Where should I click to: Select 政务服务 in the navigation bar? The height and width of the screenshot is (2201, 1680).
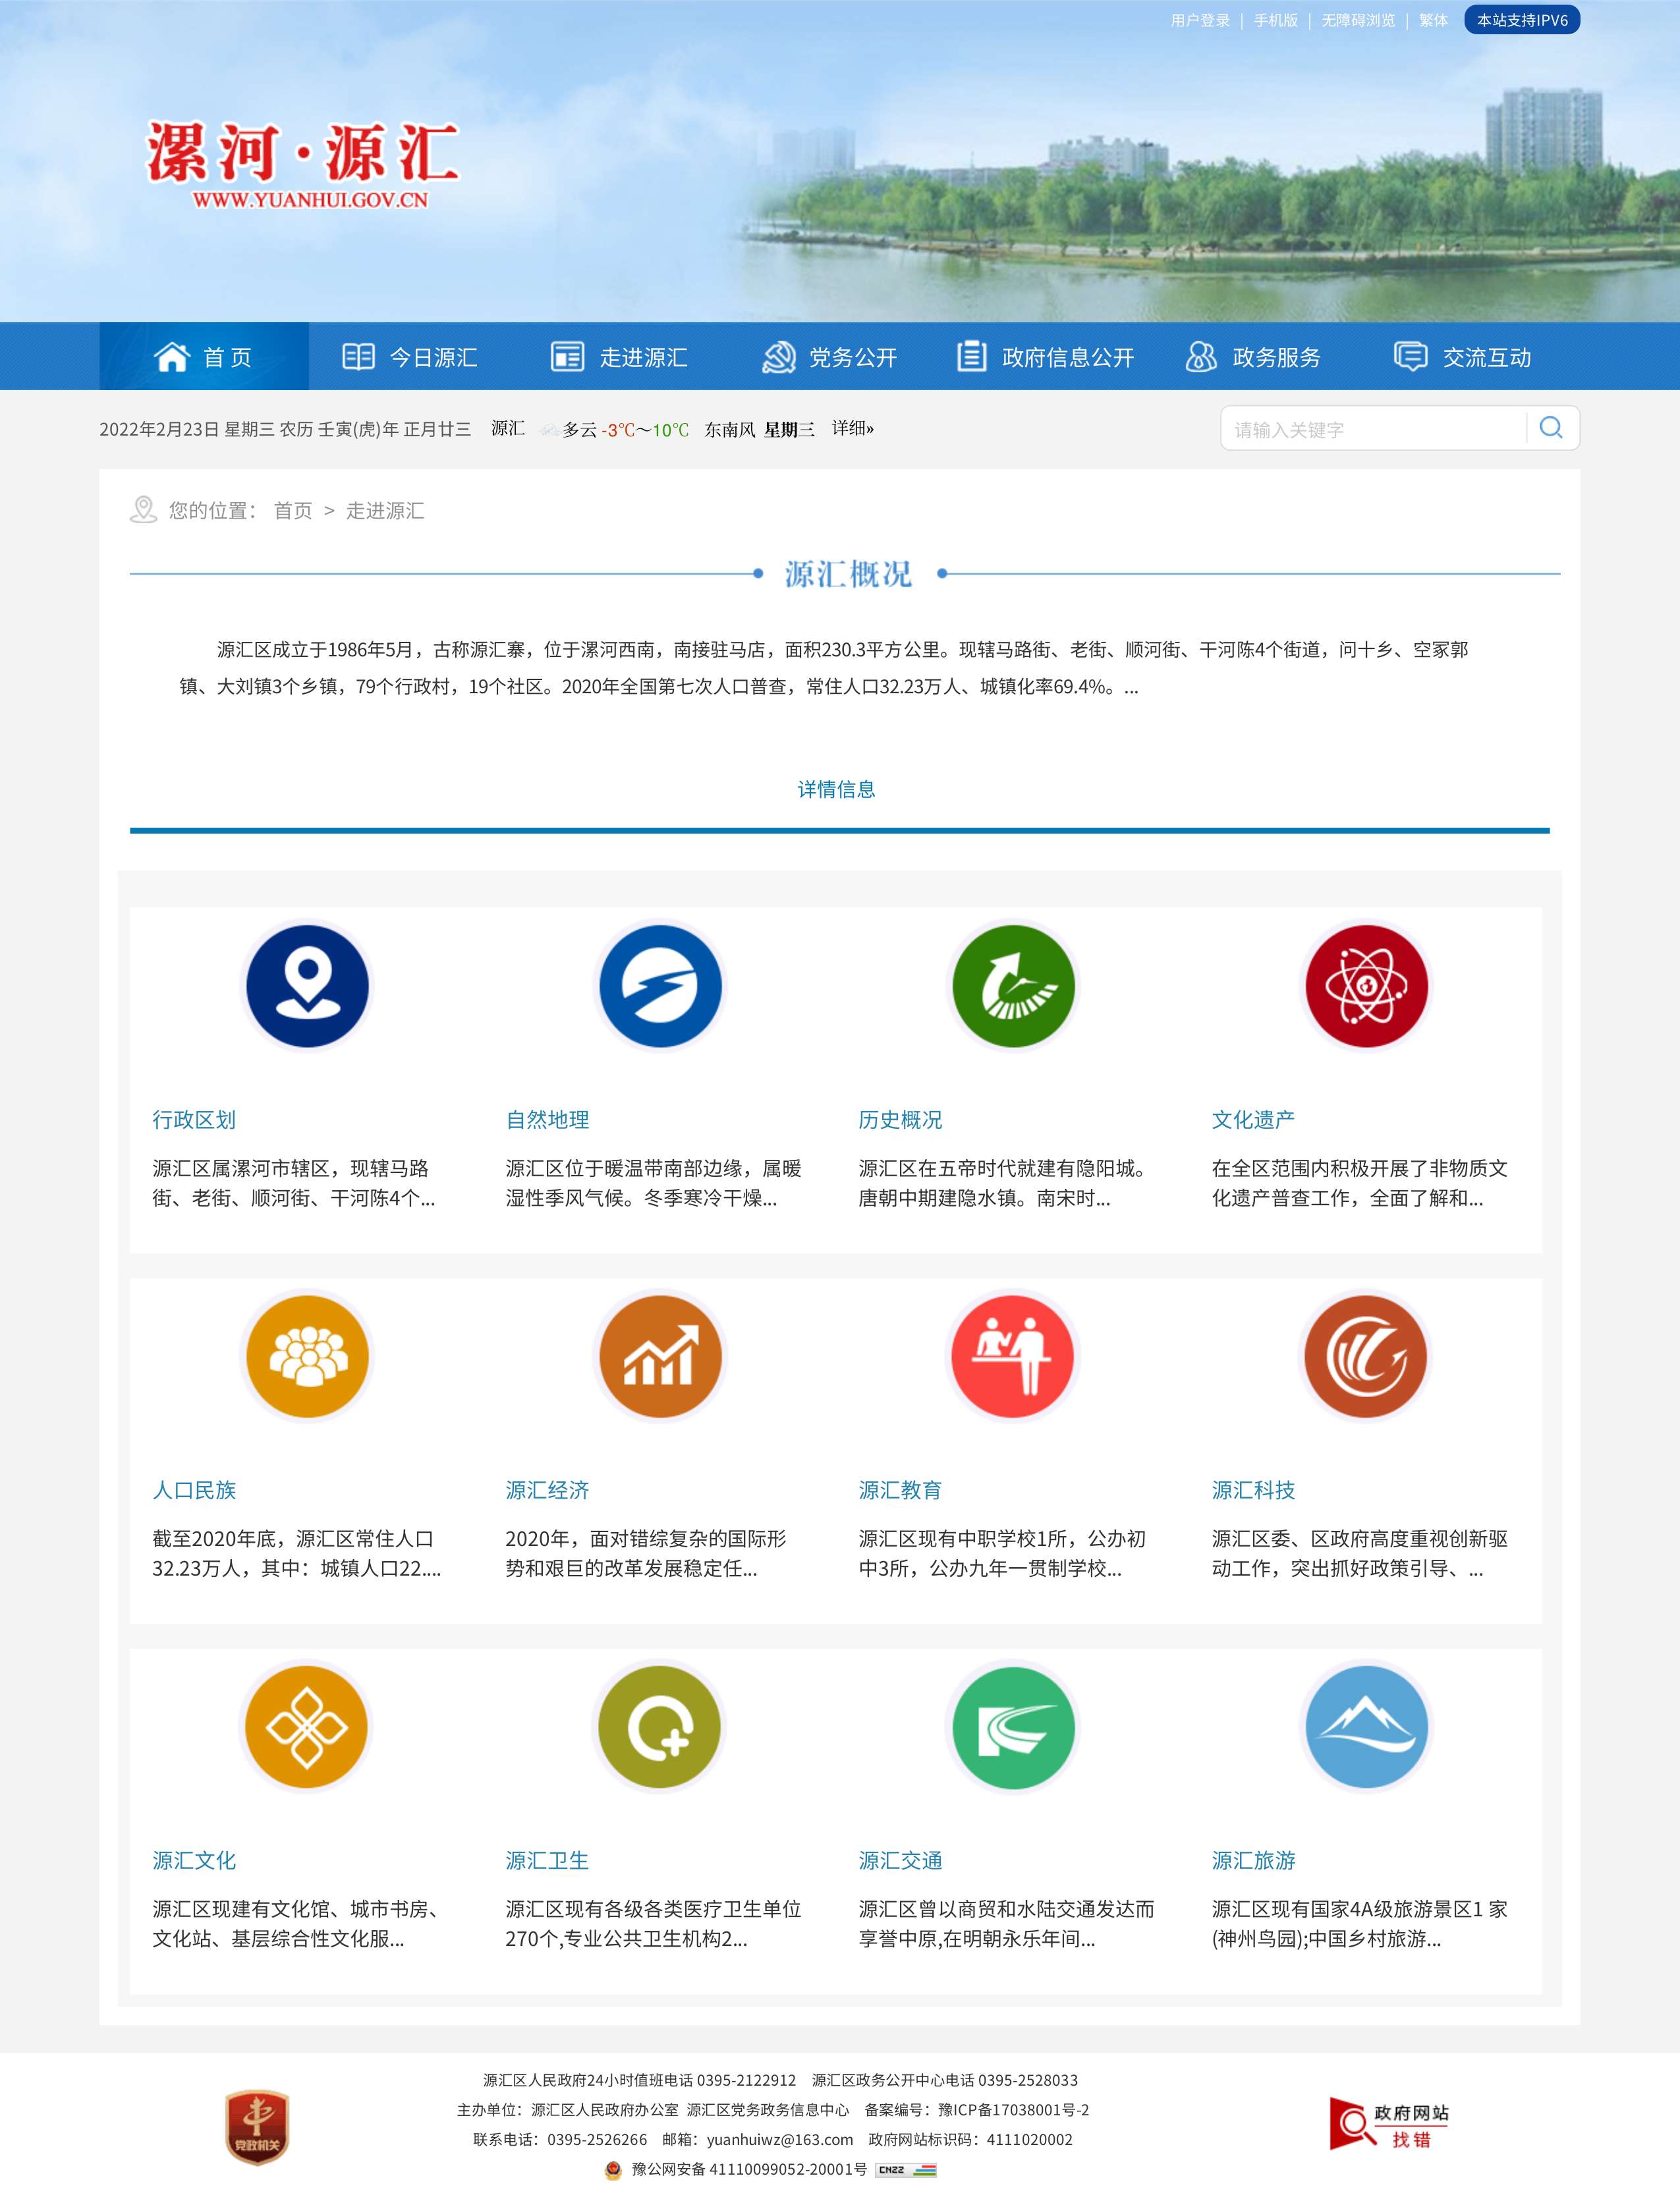[x=1253, y=357]
